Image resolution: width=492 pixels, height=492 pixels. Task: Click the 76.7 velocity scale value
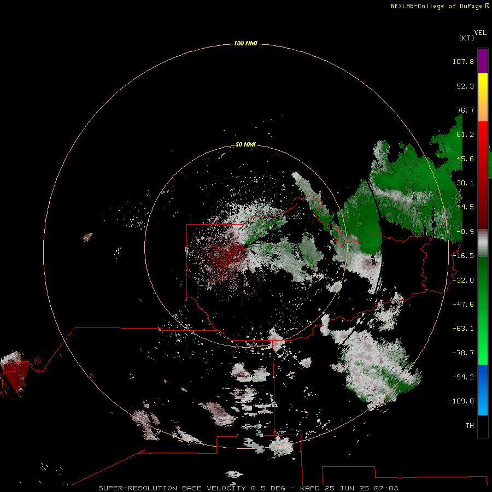click(x=465, y=110)
